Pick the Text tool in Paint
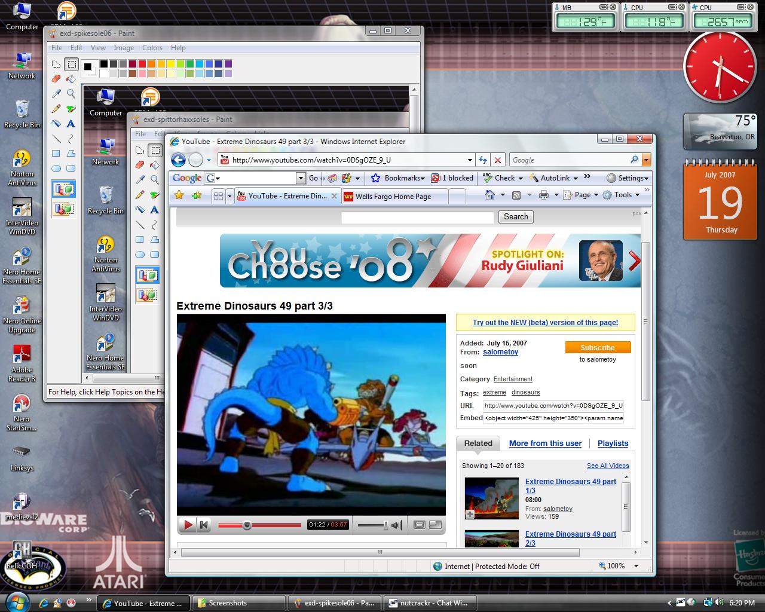The height and width of the screenshot is (612, 765). 71,124
